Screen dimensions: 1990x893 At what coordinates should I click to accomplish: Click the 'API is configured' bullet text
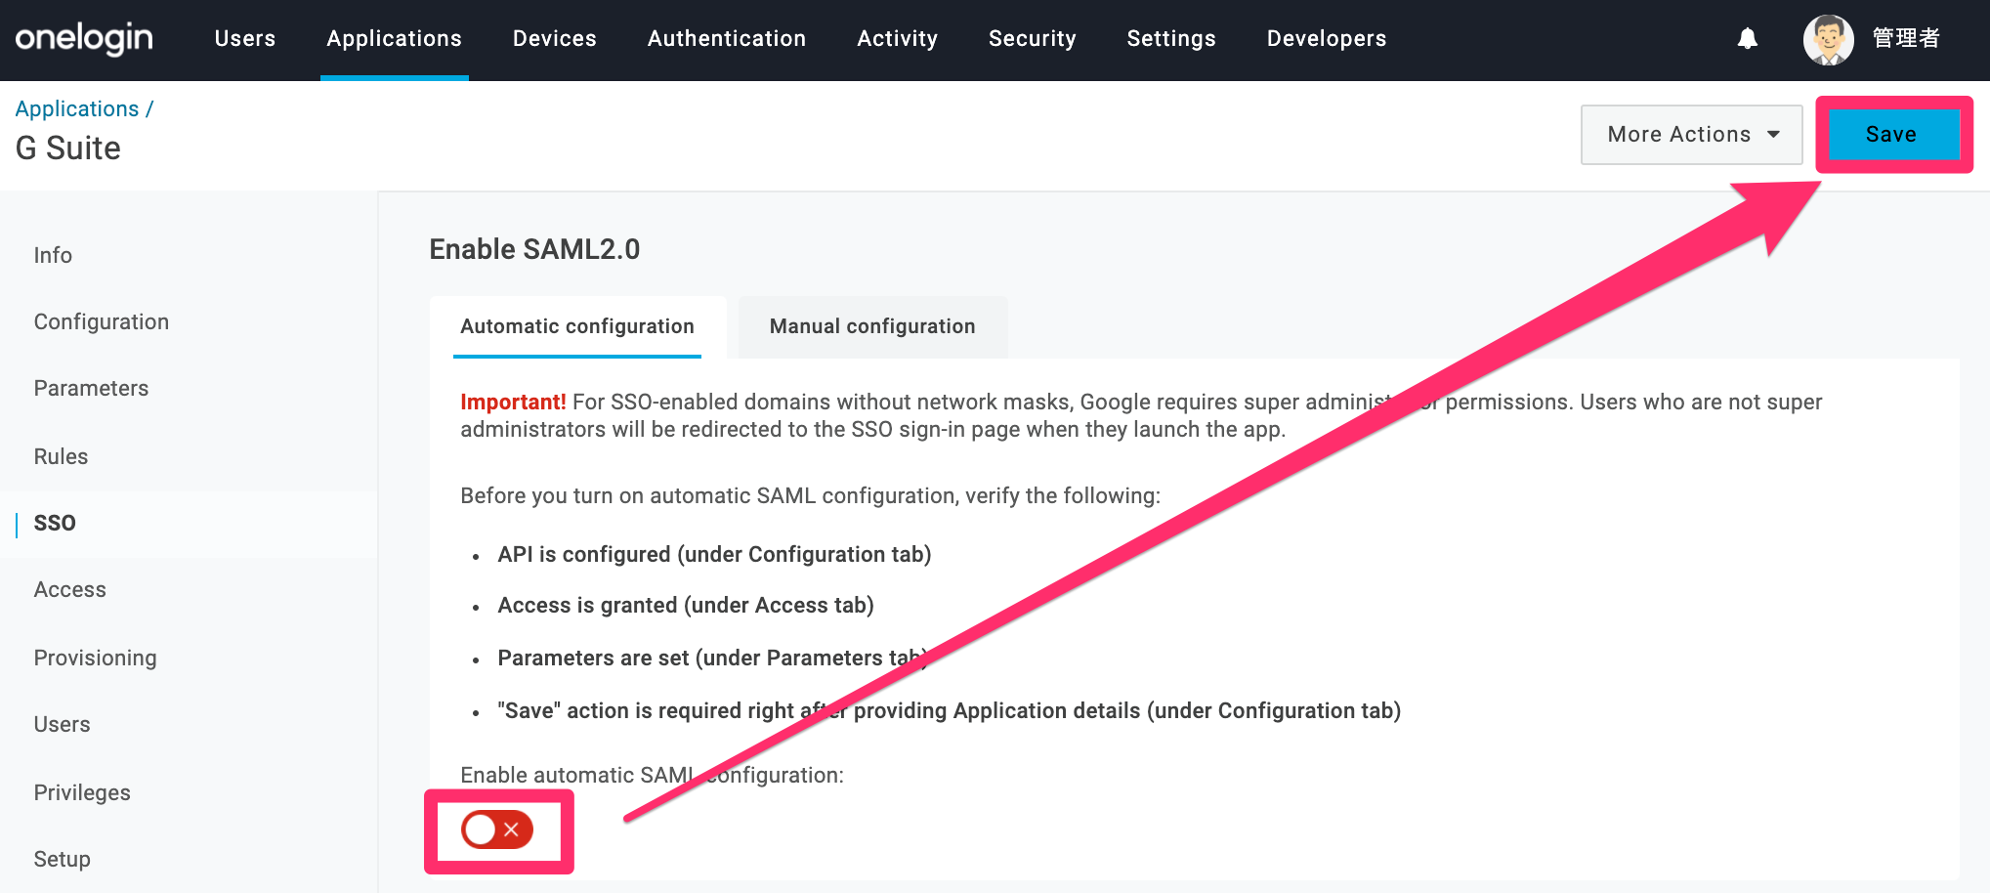point(714,554)
